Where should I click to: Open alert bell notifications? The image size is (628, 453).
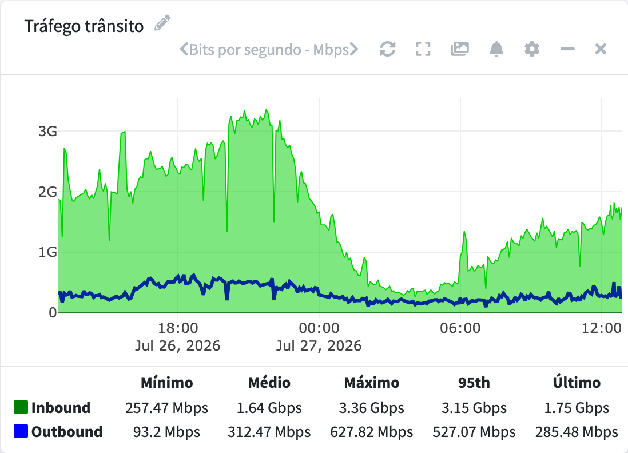pos(496,49)
